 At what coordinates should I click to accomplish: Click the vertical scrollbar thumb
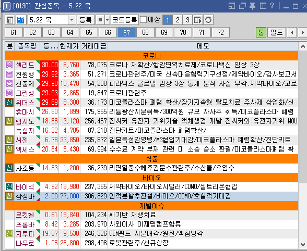tap(303, 117)
